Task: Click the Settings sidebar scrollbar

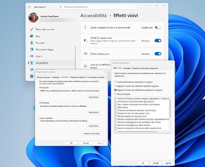Action: (75, 58)
